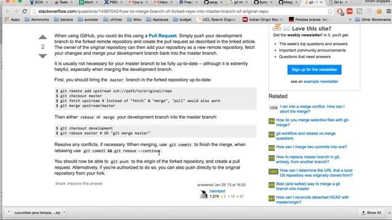Screen dimensions: 392x220
Task: Show All downloads
Action: pyautogui.click(x=371, y=213)
